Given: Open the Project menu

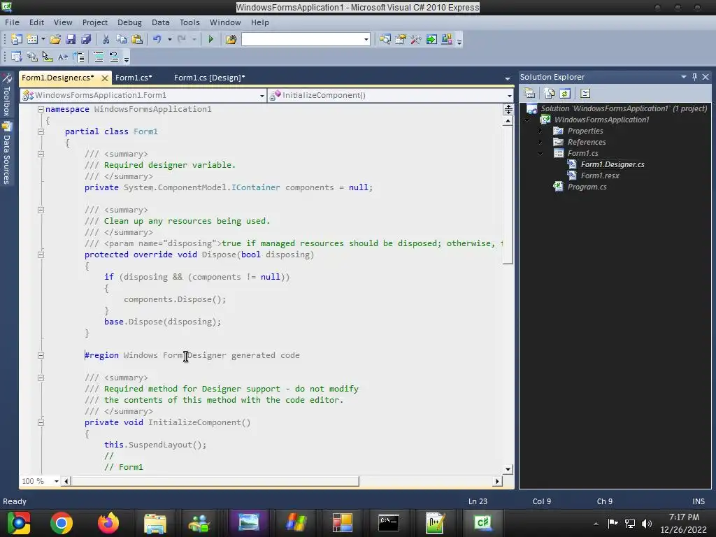Looking at the screenshot, I should pos(94,22).
